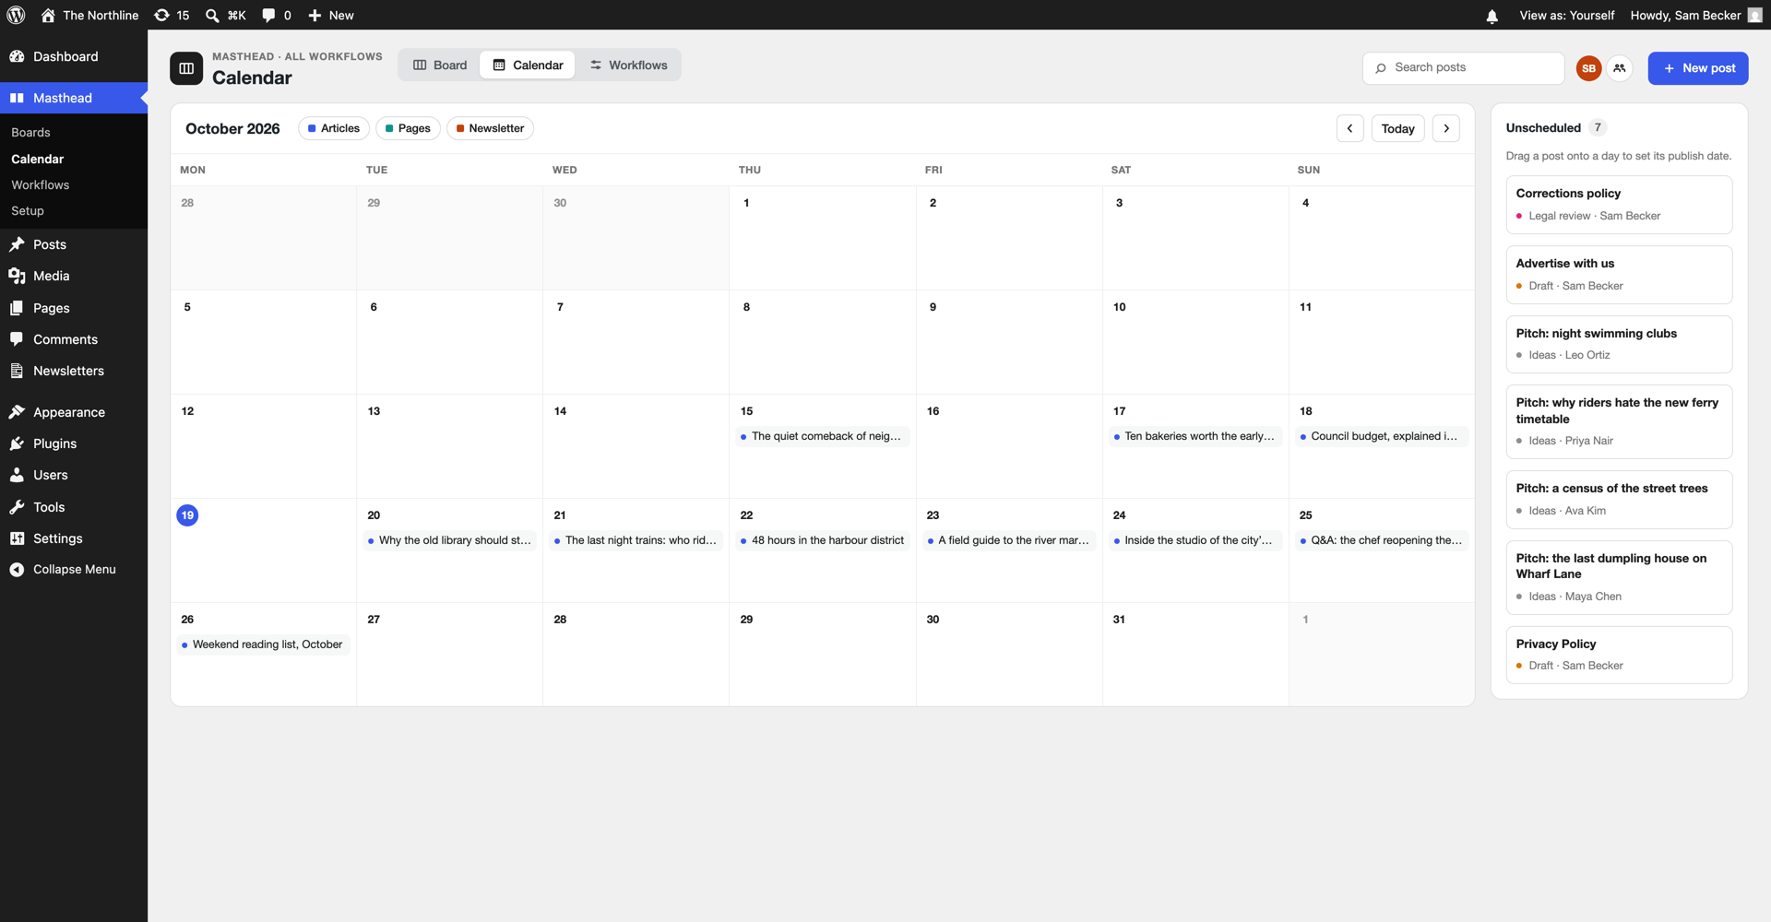Open the 15 updates icon
Viewport: 1771px width, 922px height.
click(x=172, y=15)
